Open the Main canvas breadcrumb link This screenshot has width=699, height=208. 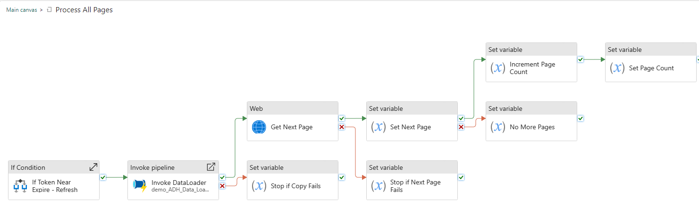point(22,10)
